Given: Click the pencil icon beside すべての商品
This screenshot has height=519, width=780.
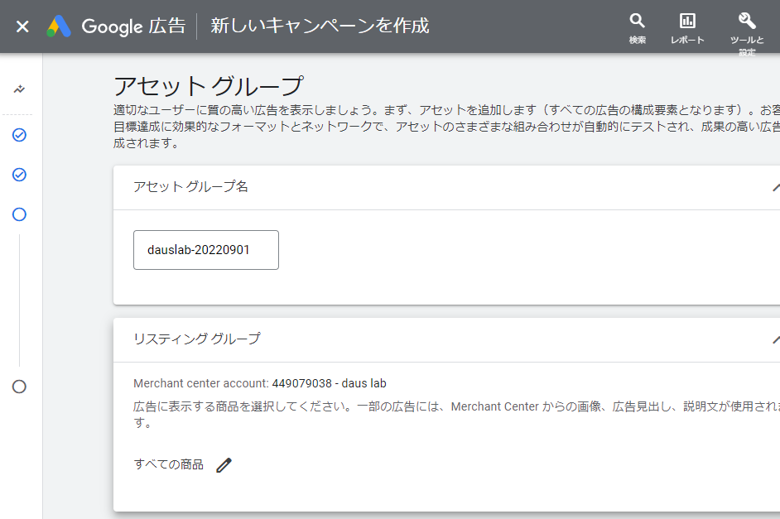Looking at the screenshot, I should tap(223, 464).
